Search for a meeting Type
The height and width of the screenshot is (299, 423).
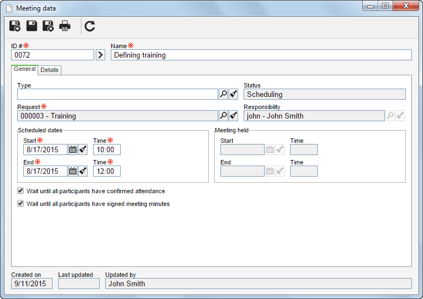223,94
